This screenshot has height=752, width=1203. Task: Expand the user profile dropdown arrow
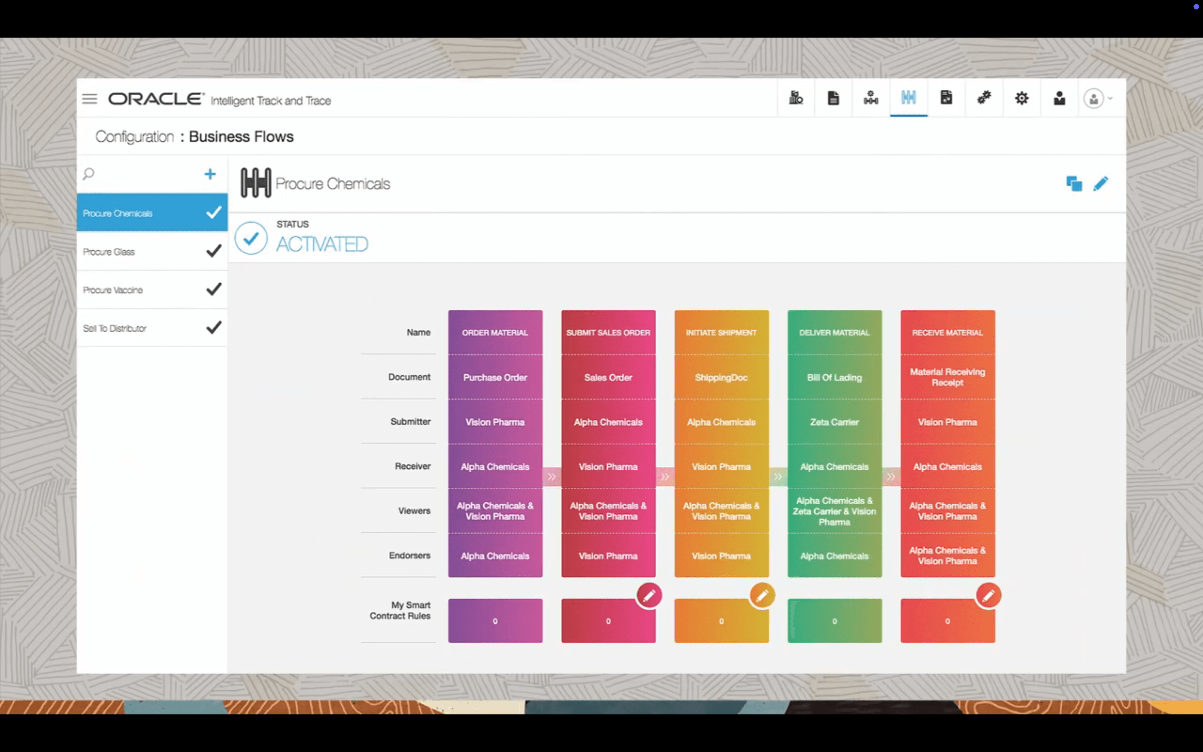coord(1111,99)
